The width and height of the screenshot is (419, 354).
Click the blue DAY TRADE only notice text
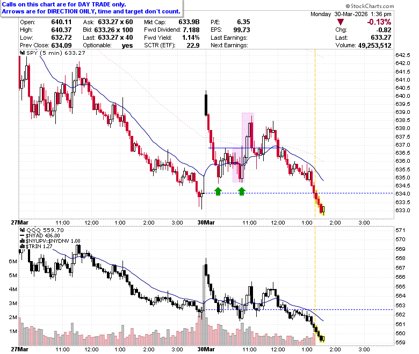[64, 4]
